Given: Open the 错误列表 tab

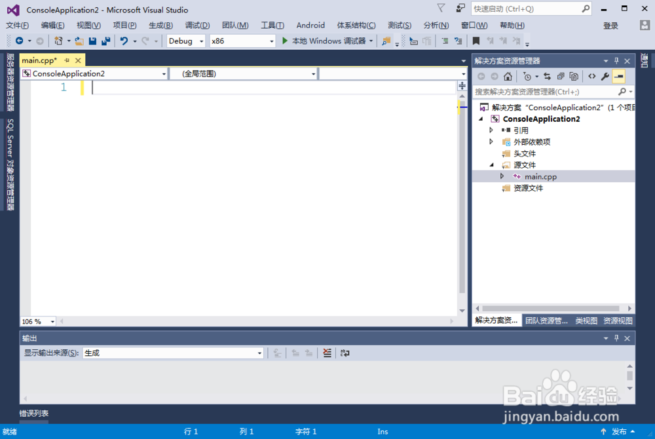Looking at the screenshot, I should point(34,413).
